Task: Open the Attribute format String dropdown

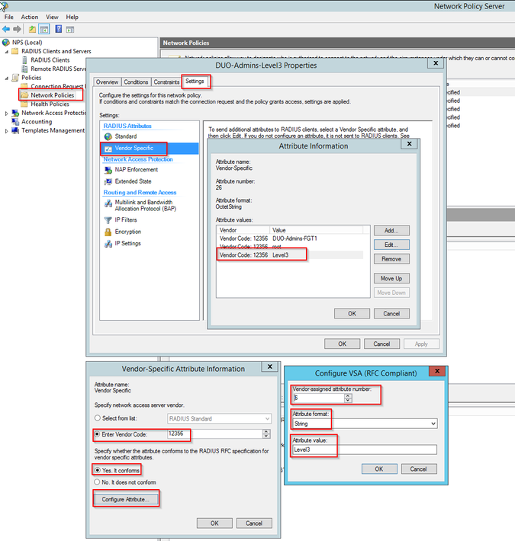Action: click(x=365, y=424)
